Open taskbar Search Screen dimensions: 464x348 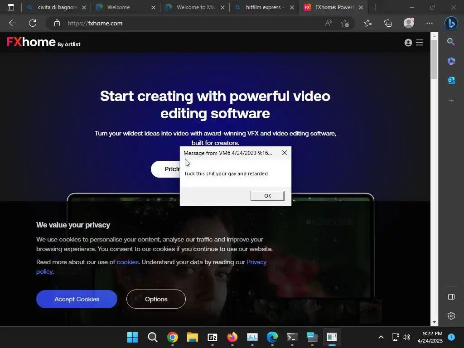click(152, 337)
